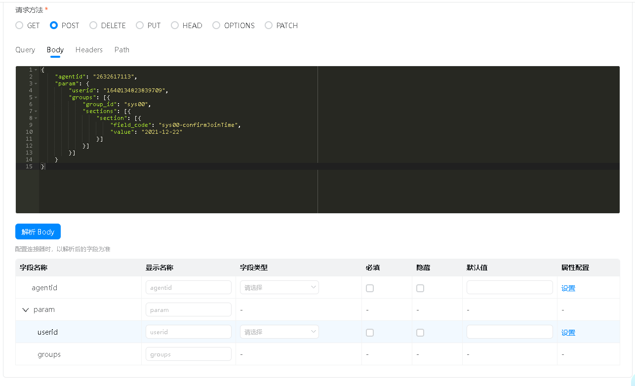Click "sys00-confirmJoinTime" in the code editor

(199, 125)
